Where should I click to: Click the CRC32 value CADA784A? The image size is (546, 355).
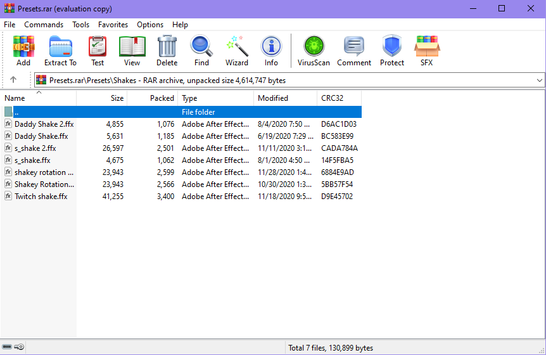[340, 148]
